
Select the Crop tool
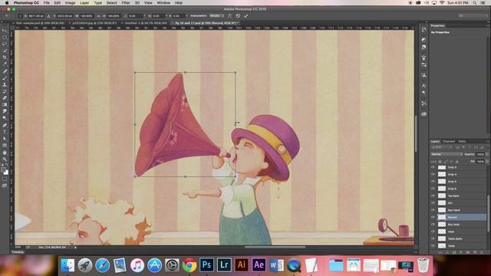click(5, 58)
